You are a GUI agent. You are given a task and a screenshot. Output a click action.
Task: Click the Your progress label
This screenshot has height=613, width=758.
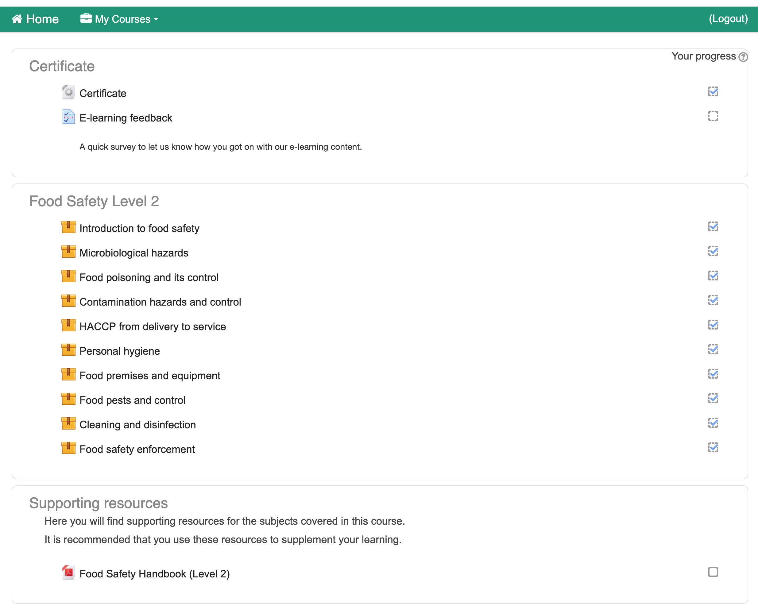pos(703,56)
